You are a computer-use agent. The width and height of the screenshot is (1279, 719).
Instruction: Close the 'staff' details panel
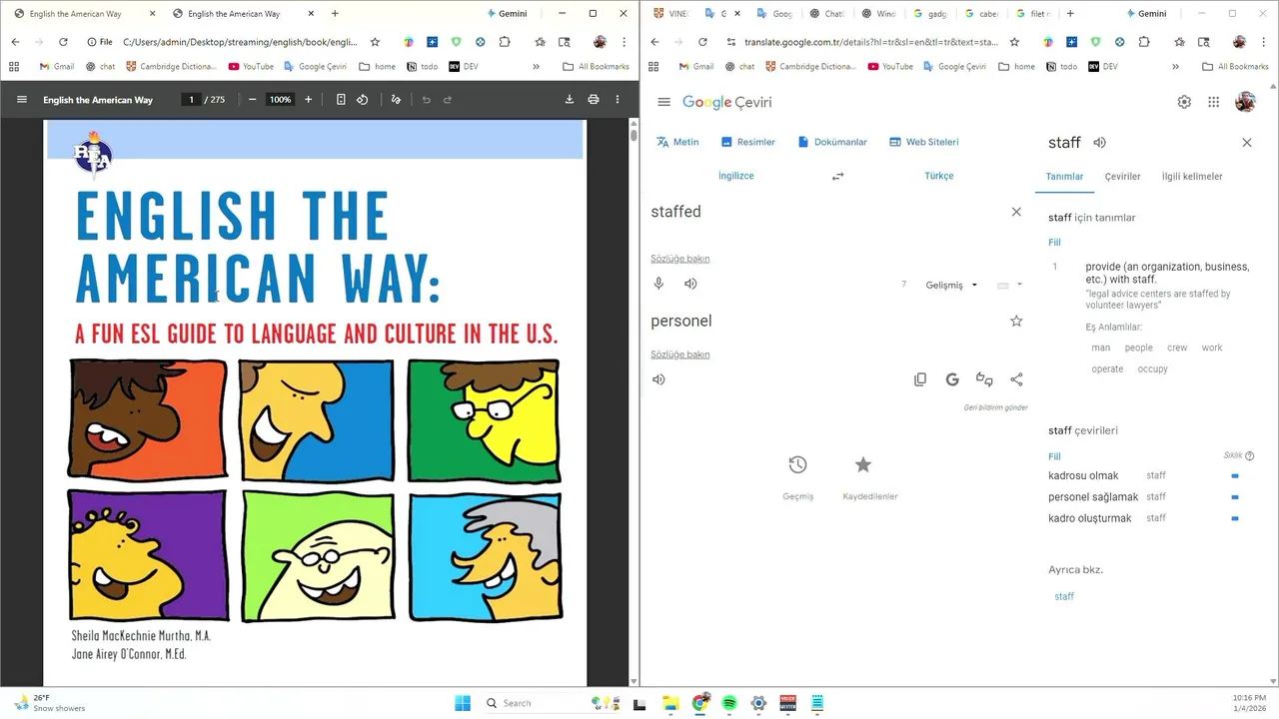(x=1246, y=143)
